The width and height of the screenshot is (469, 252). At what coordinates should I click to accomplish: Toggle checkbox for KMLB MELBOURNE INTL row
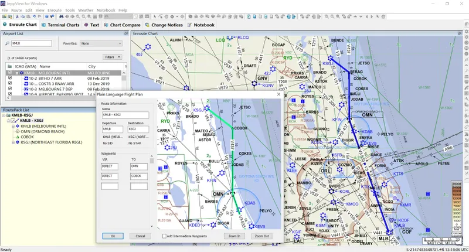pos(10,73)
